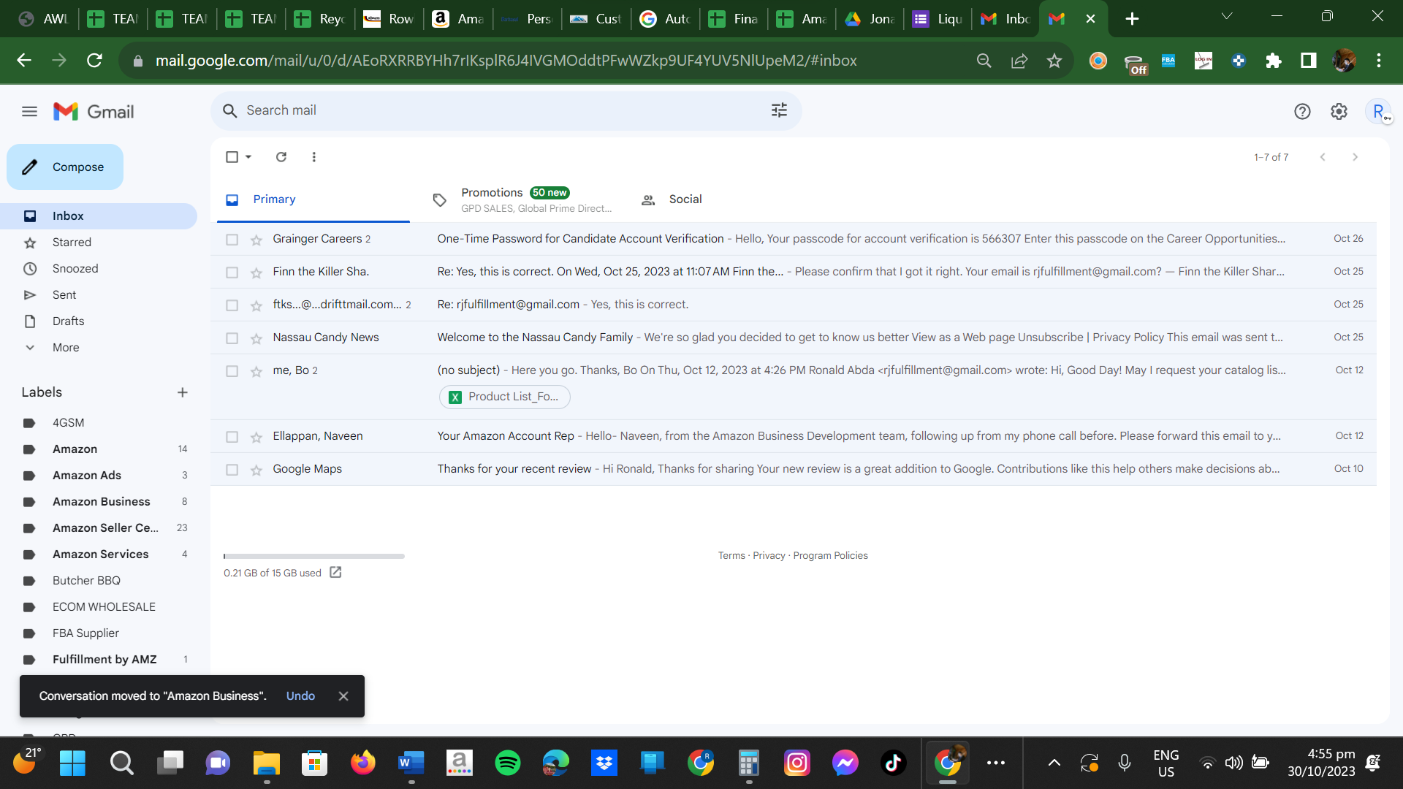Open the Welcome to the Nassau Candy Family email
The image size is (1403, 789).
point(794,338)
